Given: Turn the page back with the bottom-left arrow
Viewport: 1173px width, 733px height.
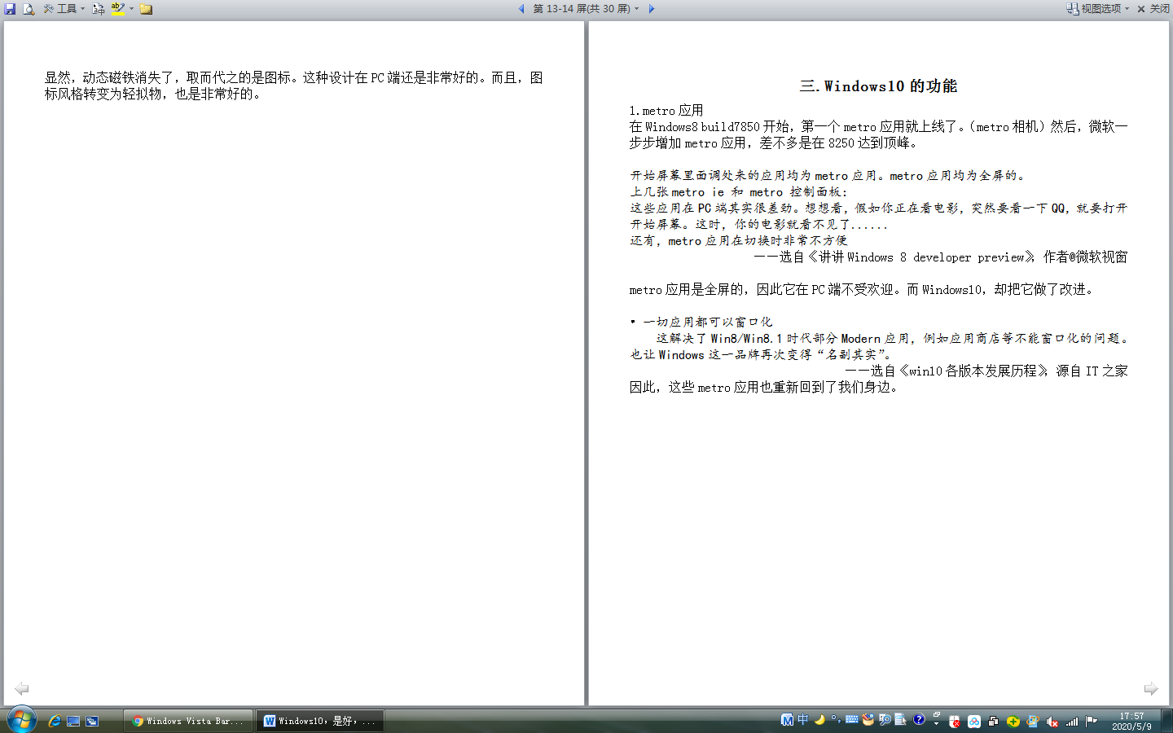Looking at the screenshot, I should (x=22, y=688).
